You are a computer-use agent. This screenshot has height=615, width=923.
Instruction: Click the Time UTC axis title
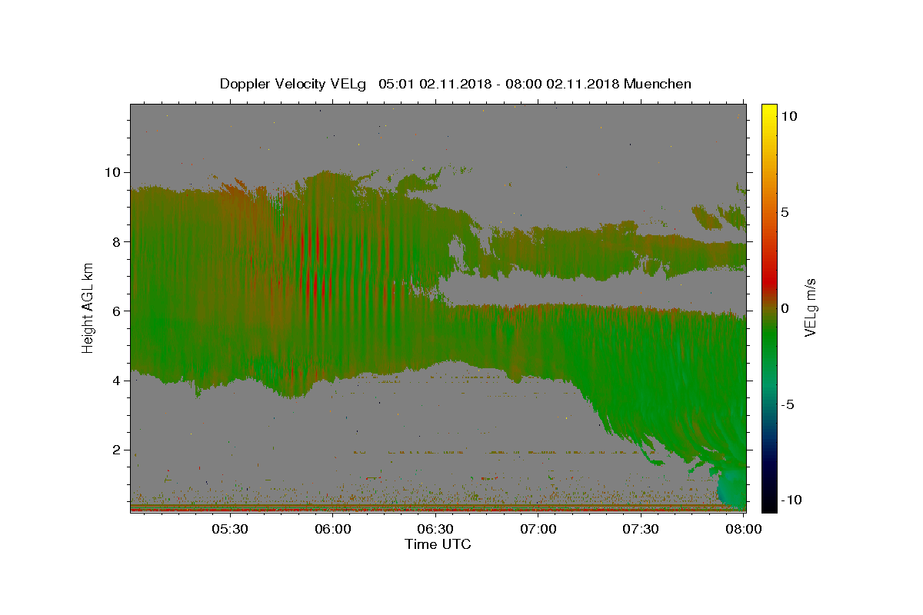[438, 544]
